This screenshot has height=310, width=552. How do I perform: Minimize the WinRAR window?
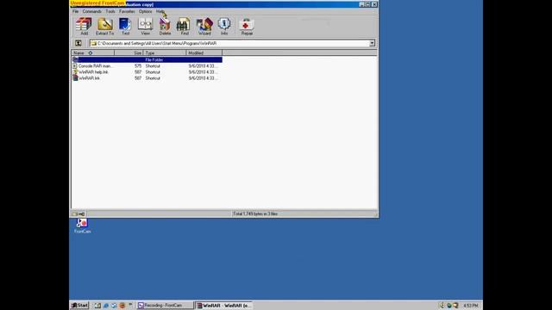[x=362, y=4]
